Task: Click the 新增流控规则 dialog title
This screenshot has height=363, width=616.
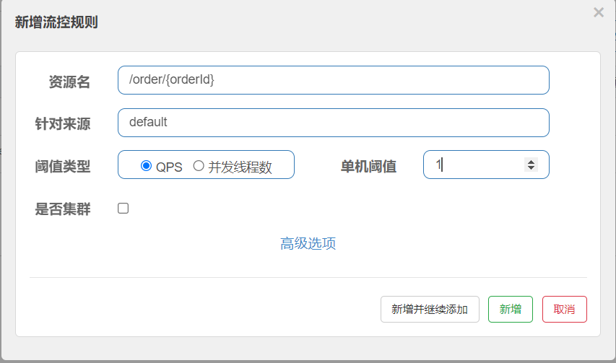Action: [56, 22]
